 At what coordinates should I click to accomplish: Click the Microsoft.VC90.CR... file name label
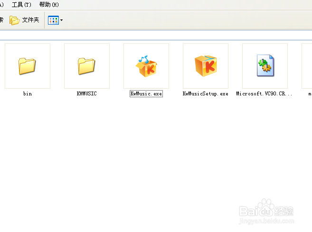coord(264,93)
